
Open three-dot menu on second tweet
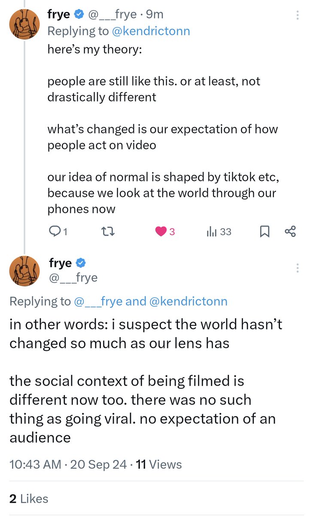click(298, 268)
